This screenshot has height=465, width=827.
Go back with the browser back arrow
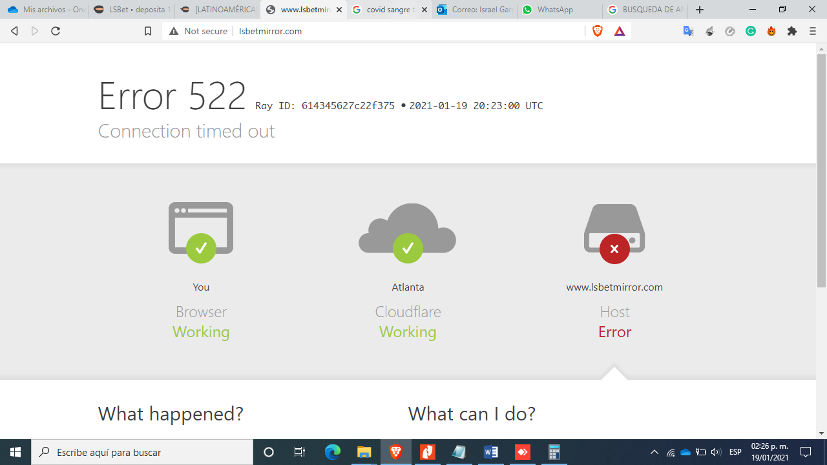tap(14, 31)
